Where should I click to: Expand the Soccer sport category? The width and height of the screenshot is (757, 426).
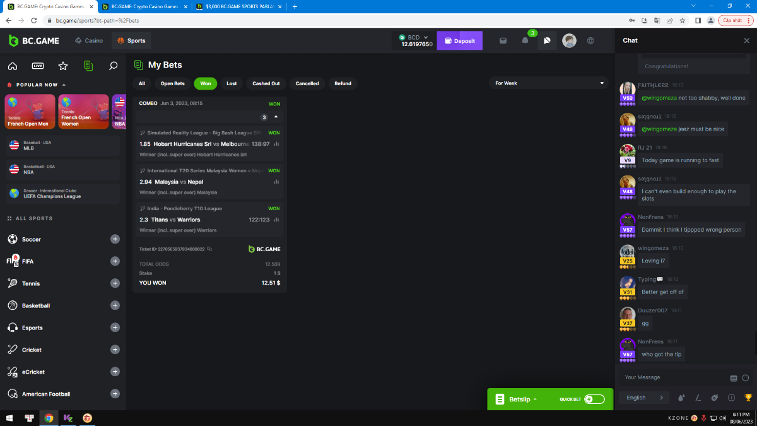[x=115, y=239]
